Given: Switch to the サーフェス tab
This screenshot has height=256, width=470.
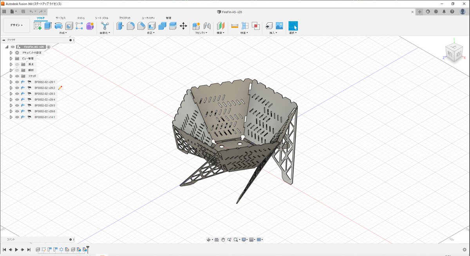Looking at the screenshot, I should [61, 18].
